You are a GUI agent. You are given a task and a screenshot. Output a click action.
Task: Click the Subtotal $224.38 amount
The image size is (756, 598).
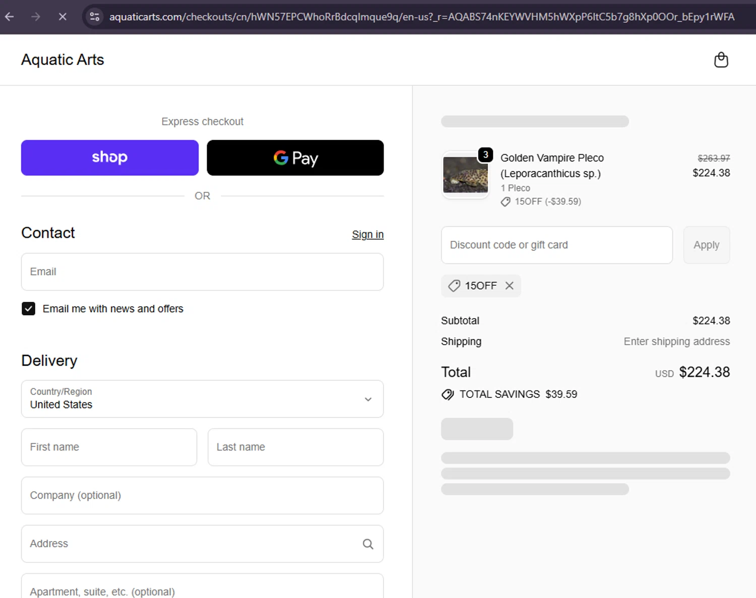pyautogui.click(x=711, y=320)
